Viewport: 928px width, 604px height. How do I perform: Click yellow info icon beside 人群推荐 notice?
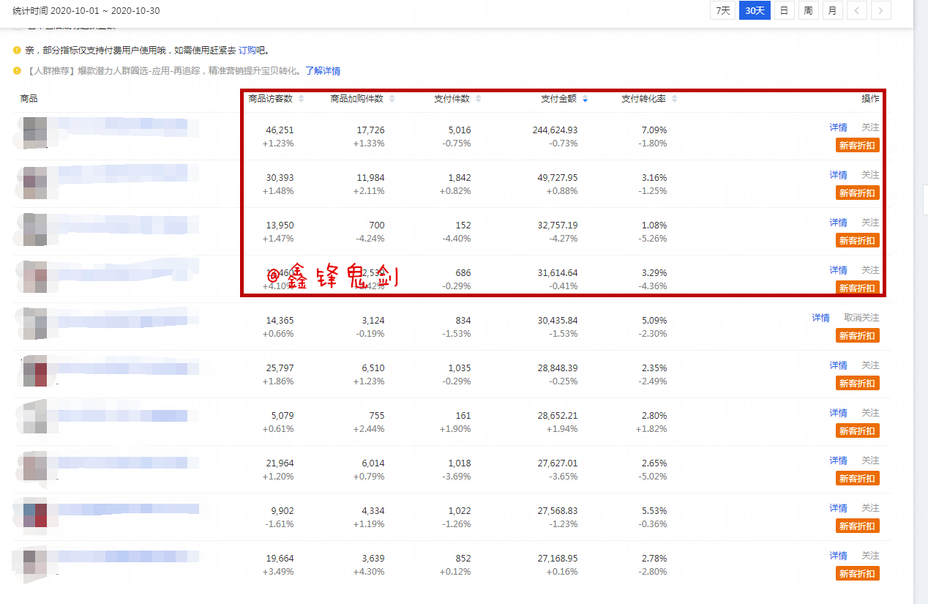tap(17, 71)
